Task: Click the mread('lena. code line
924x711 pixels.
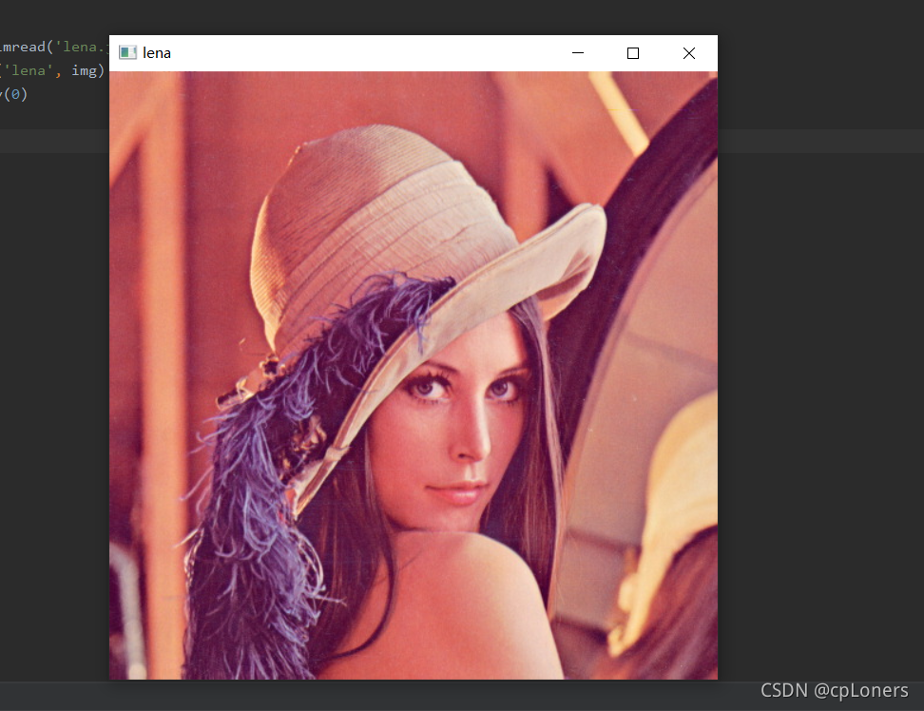Action: click(54, 48)
